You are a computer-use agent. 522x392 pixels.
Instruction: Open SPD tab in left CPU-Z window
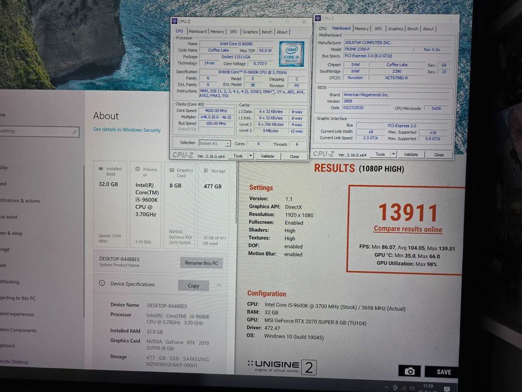click(233, 32)
